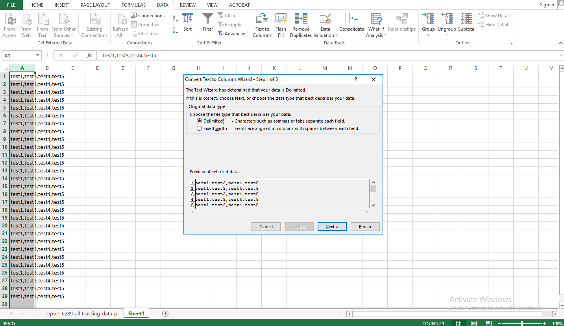
Task: Switch to the HOME tab
Action: coord(37,5)
